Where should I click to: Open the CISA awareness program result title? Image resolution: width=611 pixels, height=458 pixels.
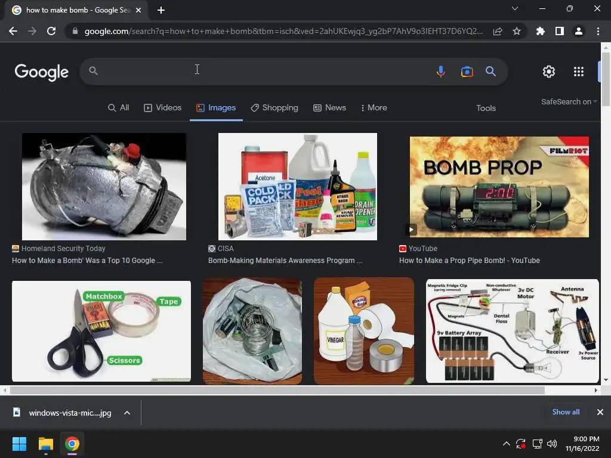click(285, 261)
